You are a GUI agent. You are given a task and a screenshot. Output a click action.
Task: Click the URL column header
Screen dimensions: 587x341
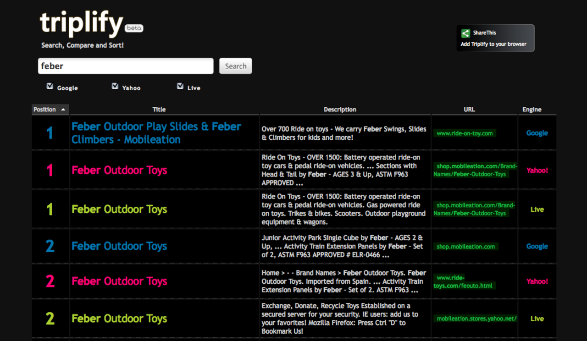469,110
